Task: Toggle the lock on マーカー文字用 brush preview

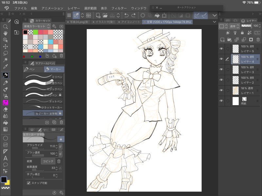Action: (61, 139)
